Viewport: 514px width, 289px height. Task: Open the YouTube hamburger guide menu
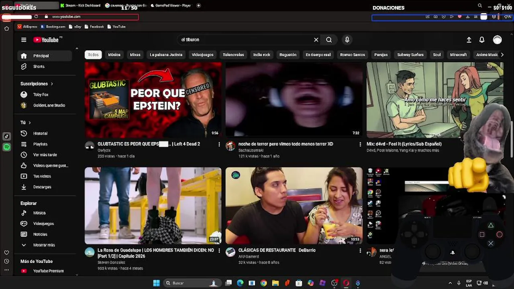[x=24, y=40]
